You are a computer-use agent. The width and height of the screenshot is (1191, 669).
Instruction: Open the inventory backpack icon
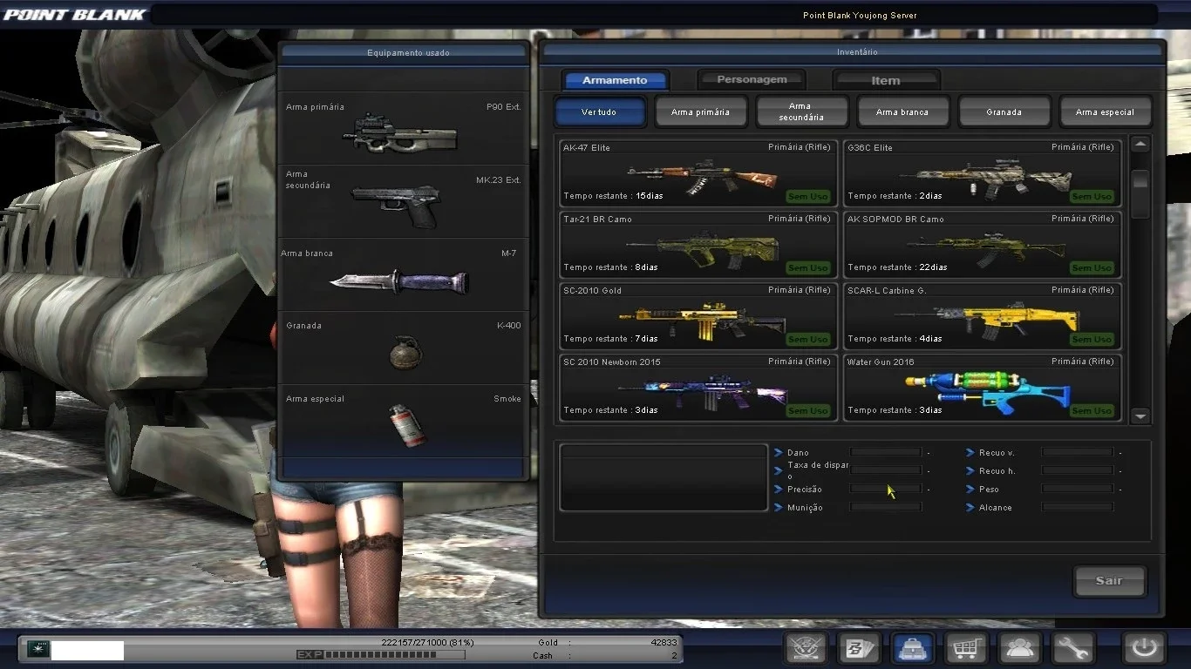coord(913,648)
